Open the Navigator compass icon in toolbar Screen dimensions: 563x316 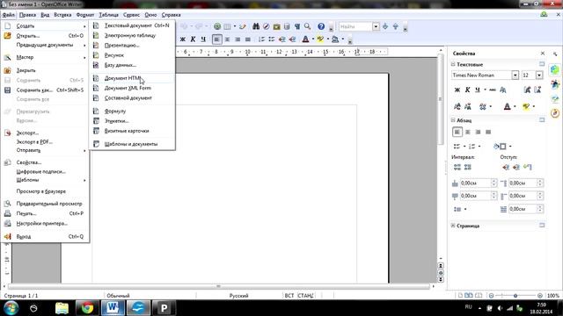pyautogui.click(x=266, y=26)
